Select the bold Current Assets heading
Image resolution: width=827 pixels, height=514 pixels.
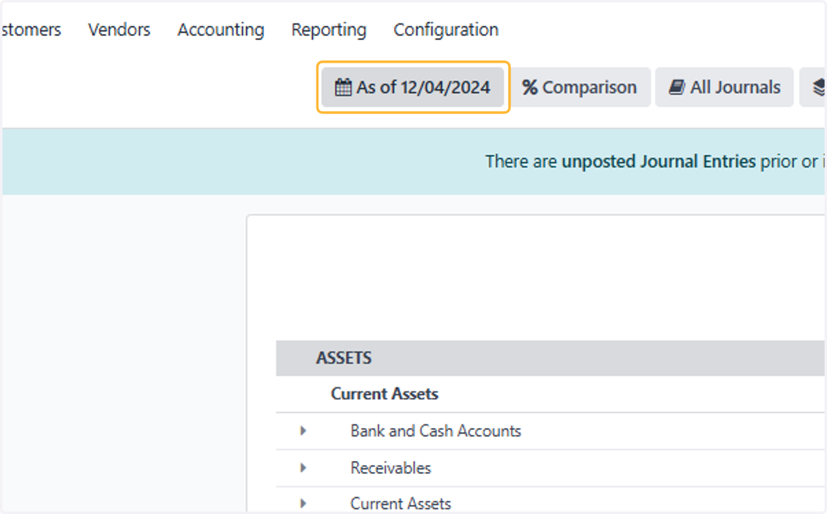(x=385, y=394)
